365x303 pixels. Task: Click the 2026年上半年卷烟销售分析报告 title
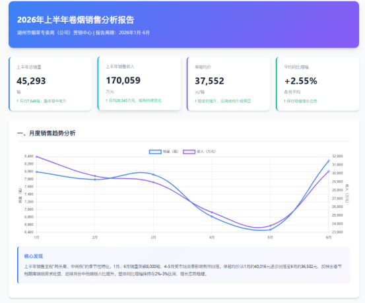pyautogui.click(x=76, y=20)
